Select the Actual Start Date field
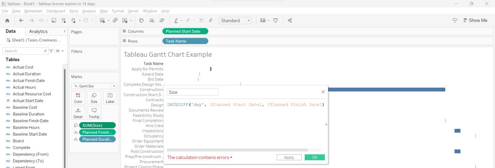Viewport: 495px width, 168px height. [28, 101]
